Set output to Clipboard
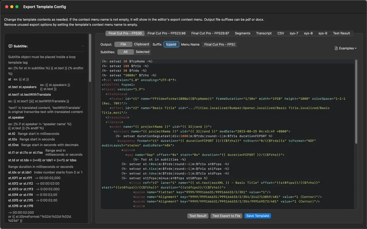The width and height of the screenshot is (367, 229). pos(142,44)
